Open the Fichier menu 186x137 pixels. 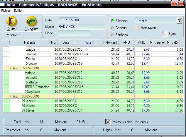pyautogui.click(x=6, y=11)
